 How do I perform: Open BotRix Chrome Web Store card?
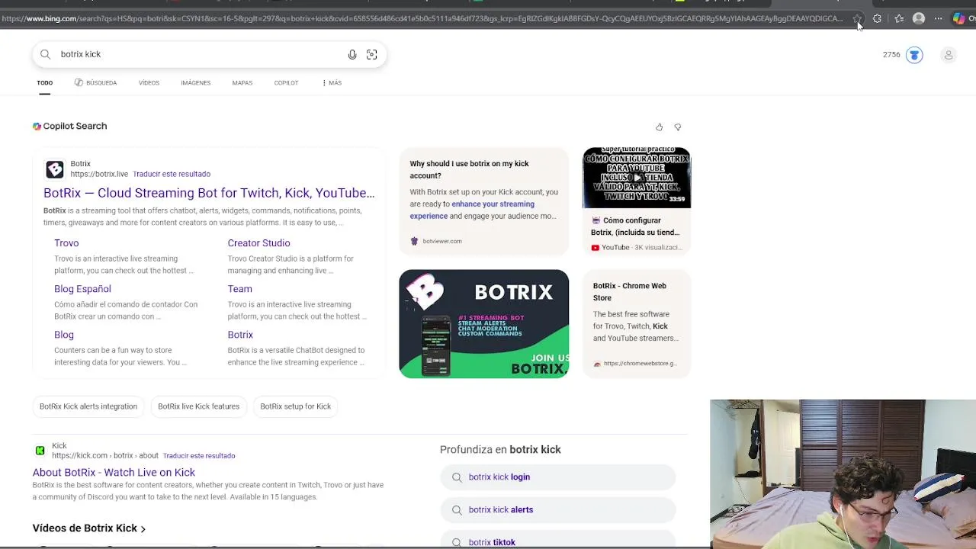(x=637, y=323)
